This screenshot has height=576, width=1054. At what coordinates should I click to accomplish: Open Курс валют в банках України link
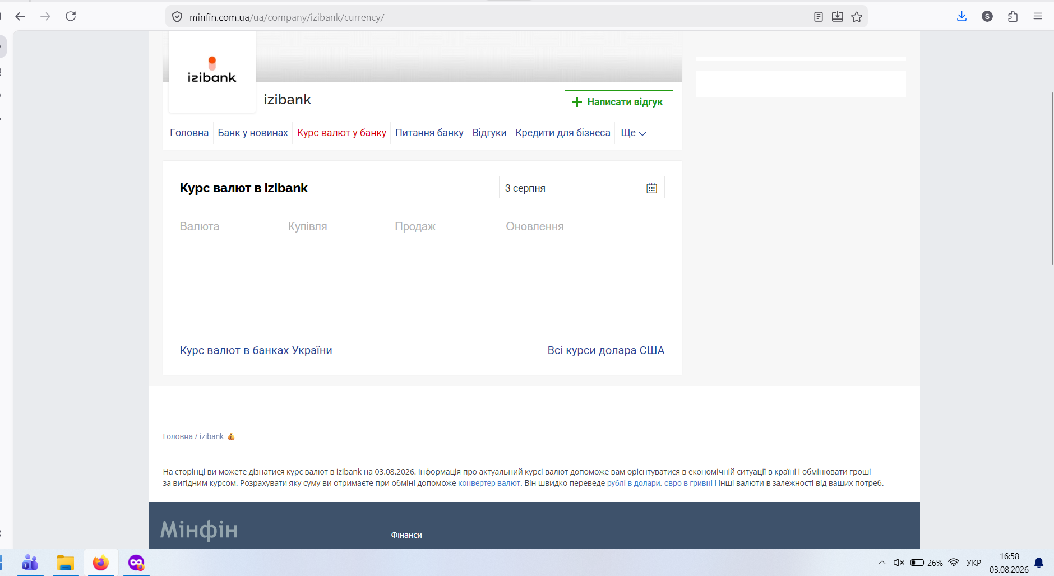[x=256, y=350]
